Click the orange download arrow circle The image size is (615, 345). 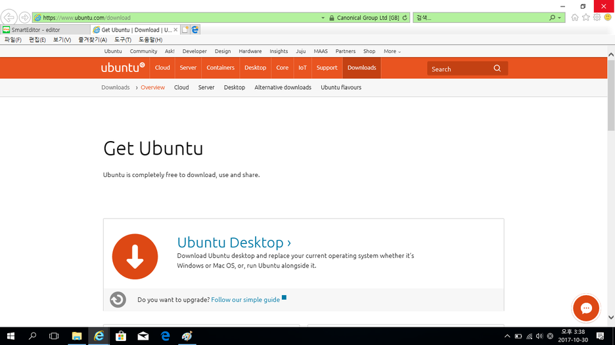click(x=135, y=256)
